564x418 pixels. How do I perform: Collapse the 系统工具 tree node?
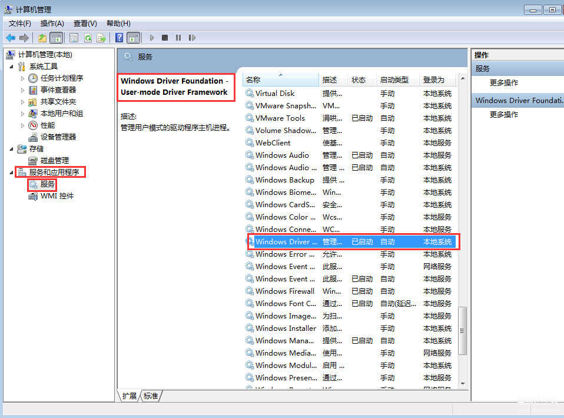pyautogui.click(x=11, y=67)
